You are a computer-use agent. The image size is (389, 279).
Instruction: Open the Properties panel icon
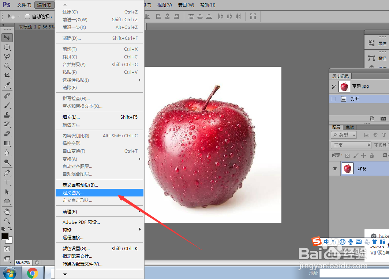(x=372, y=43)
